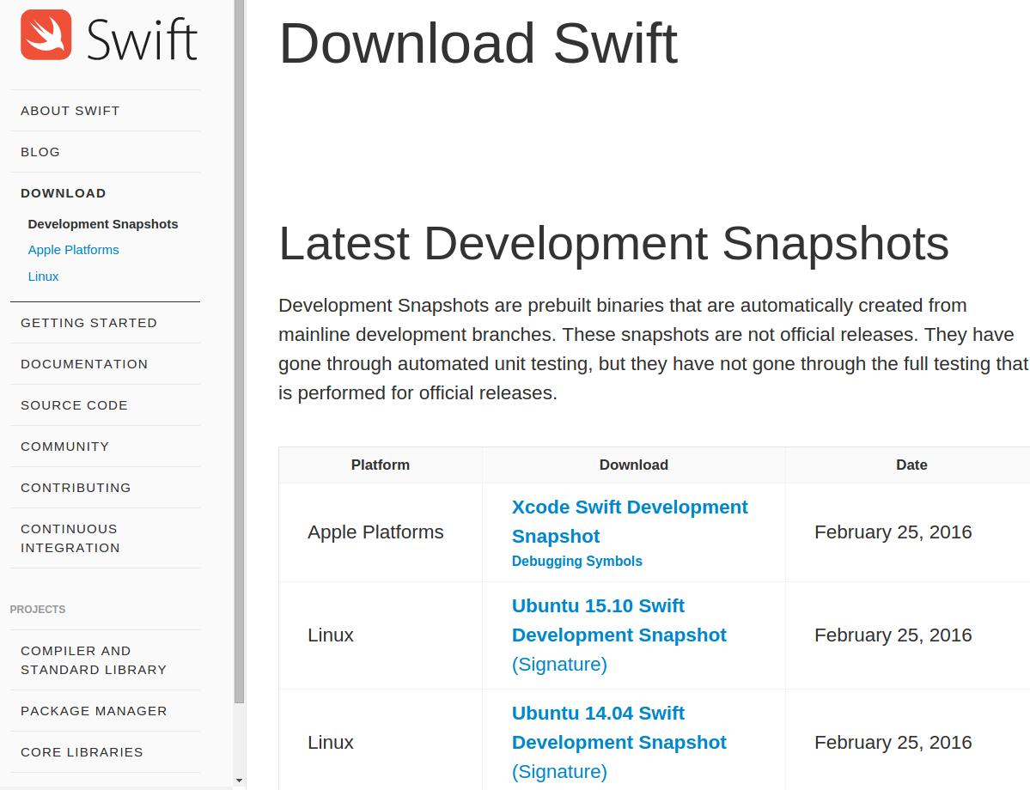1030x790 pixels.
Task: Click the sidebar vertical scrollbar thumb
Action: (x=239, y=351)
